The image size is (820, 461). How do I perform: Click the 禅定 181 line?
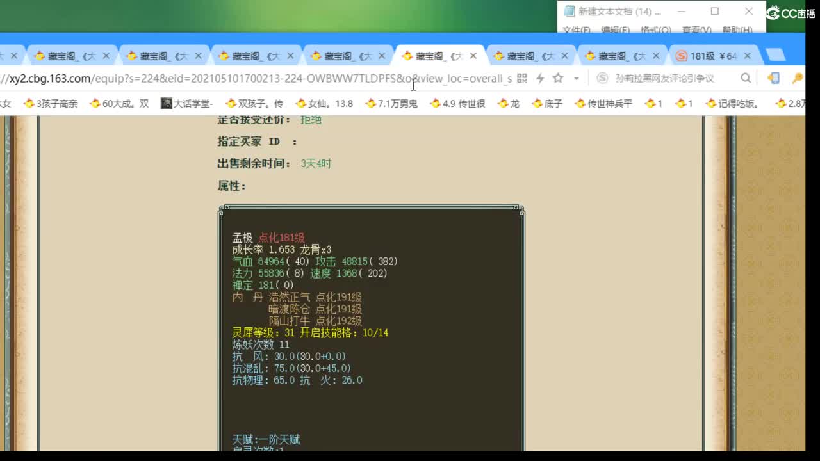point(263,285)
